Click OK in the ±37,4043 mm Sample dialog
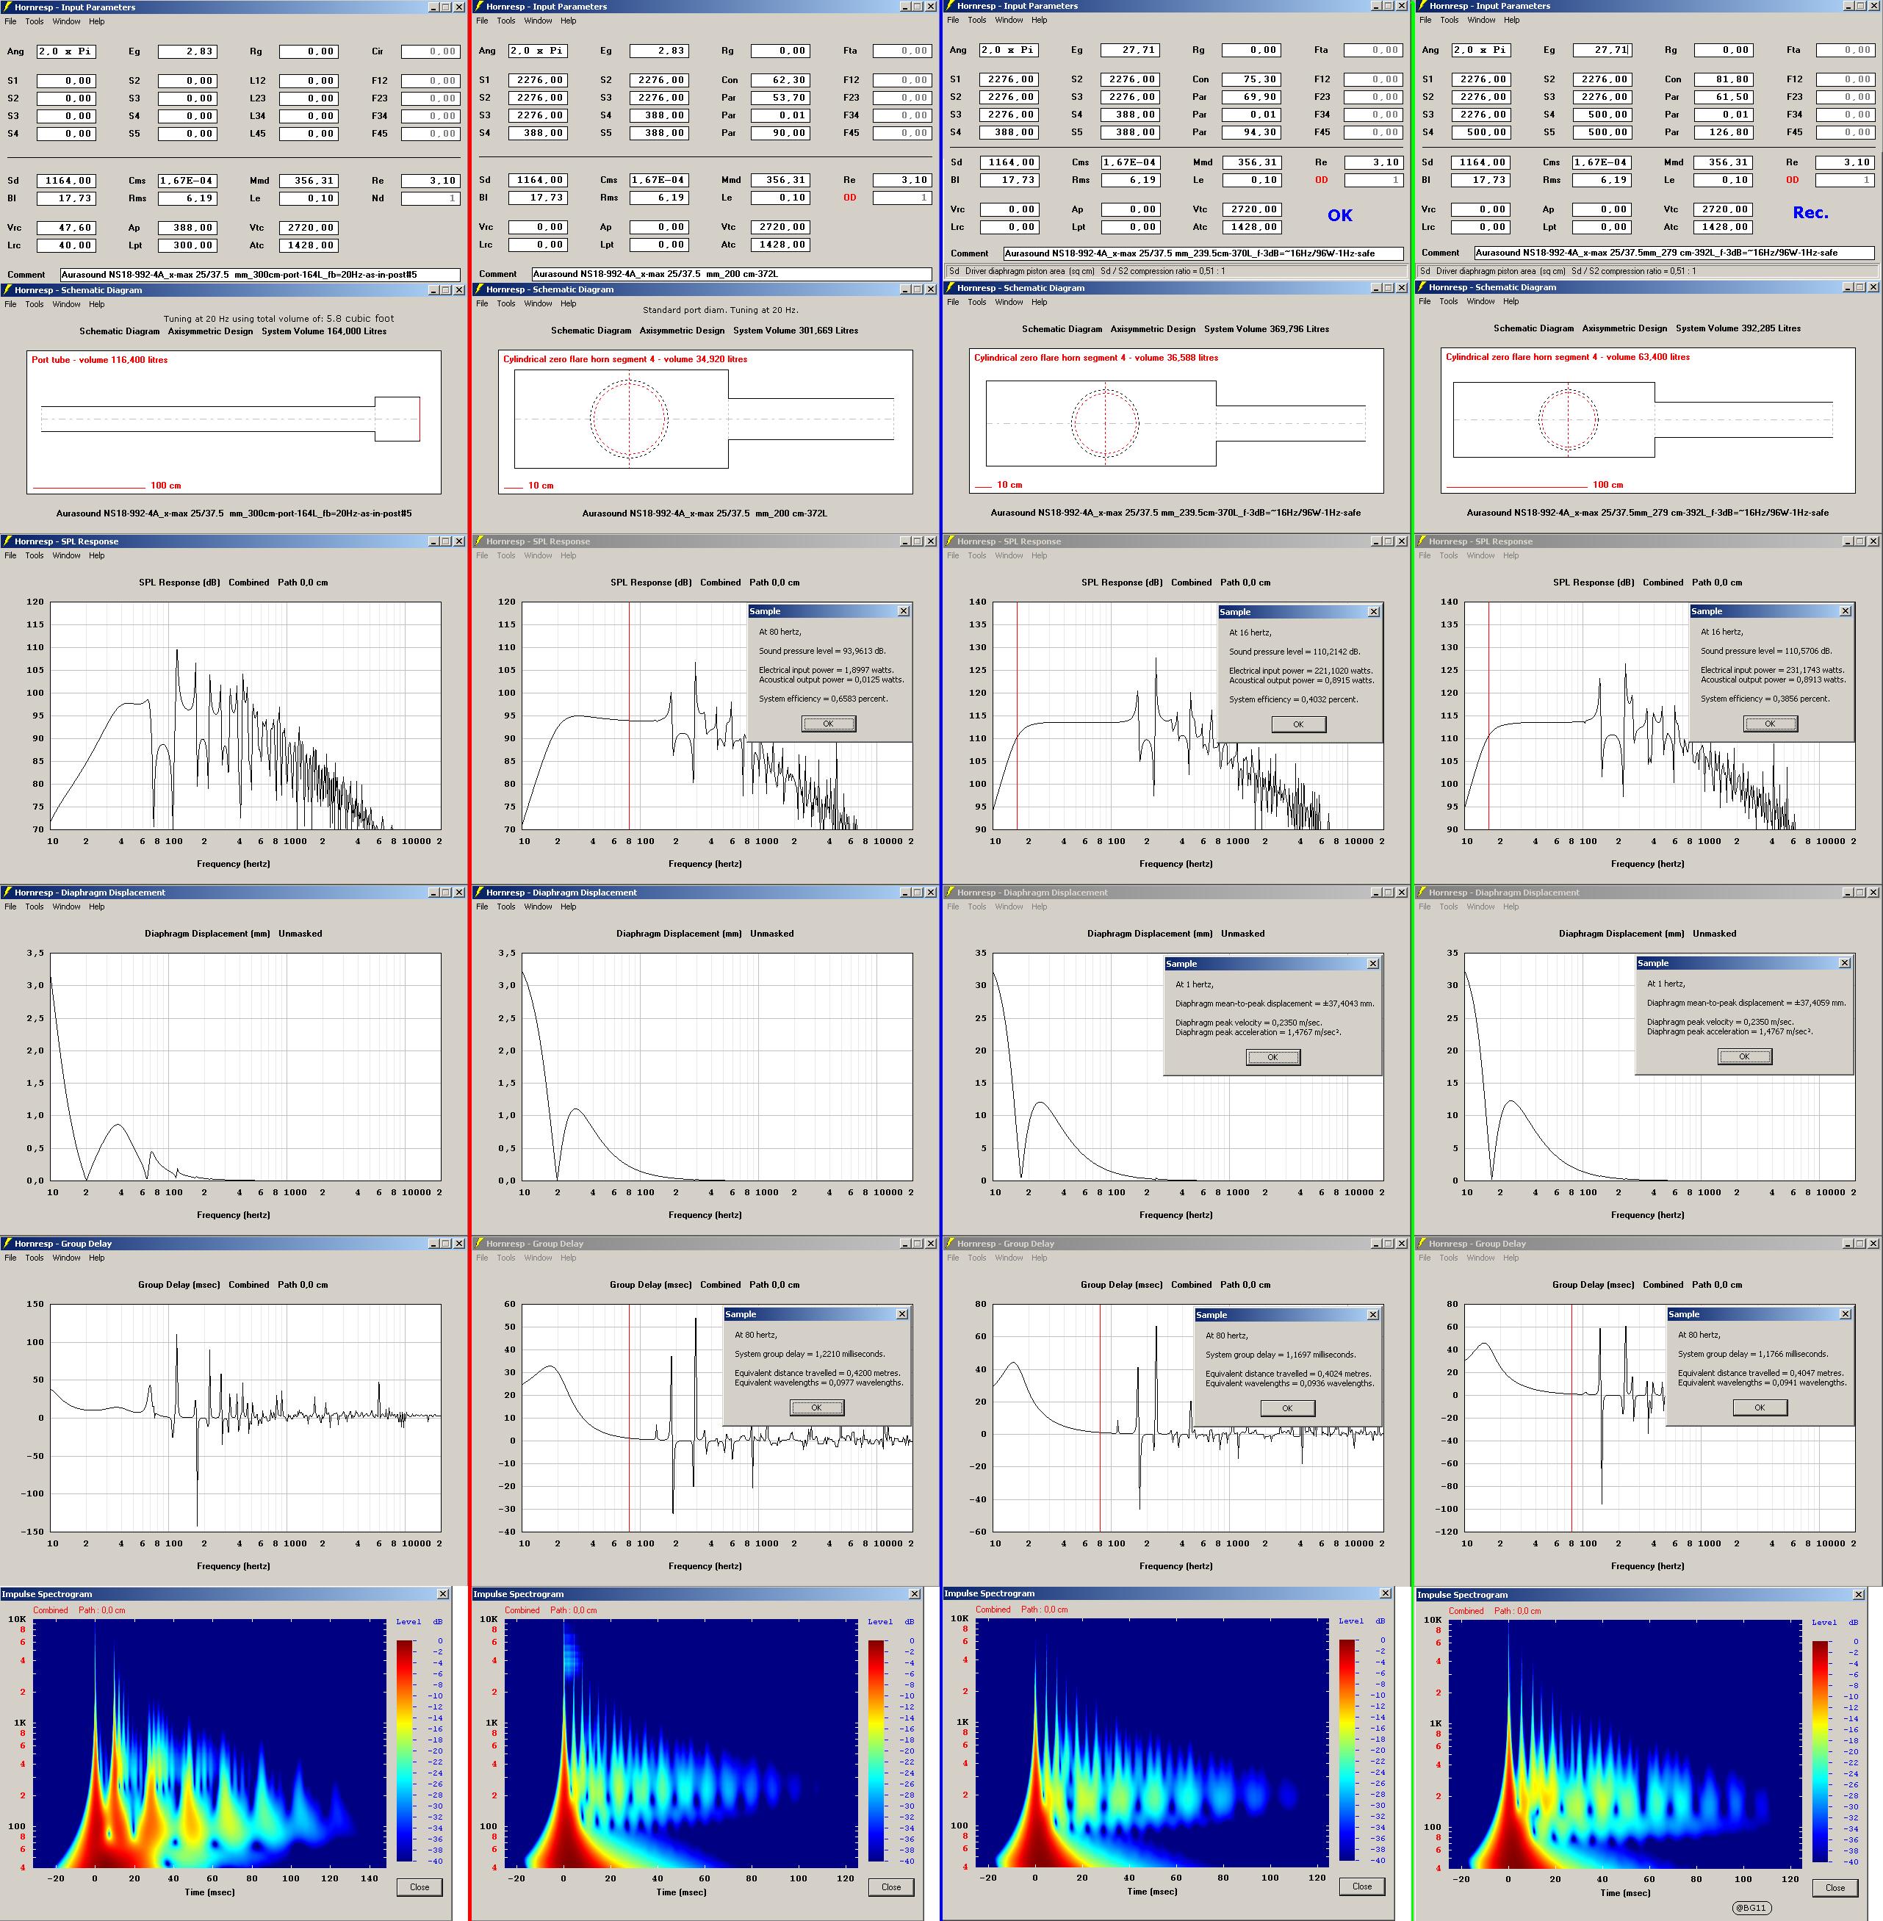The height and width of the screenshot is (1921, 1883). tap(1272, 1057)
